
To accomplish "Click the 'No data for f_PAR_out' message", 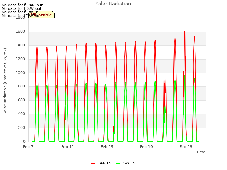I will pos(22,5).
